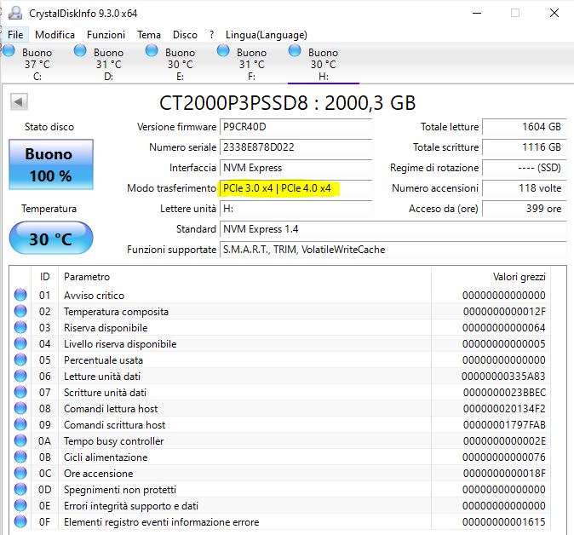Click status icon for Livello riserva disponibile row
Screen dimensions: 574x535
(x=20, y=343)
